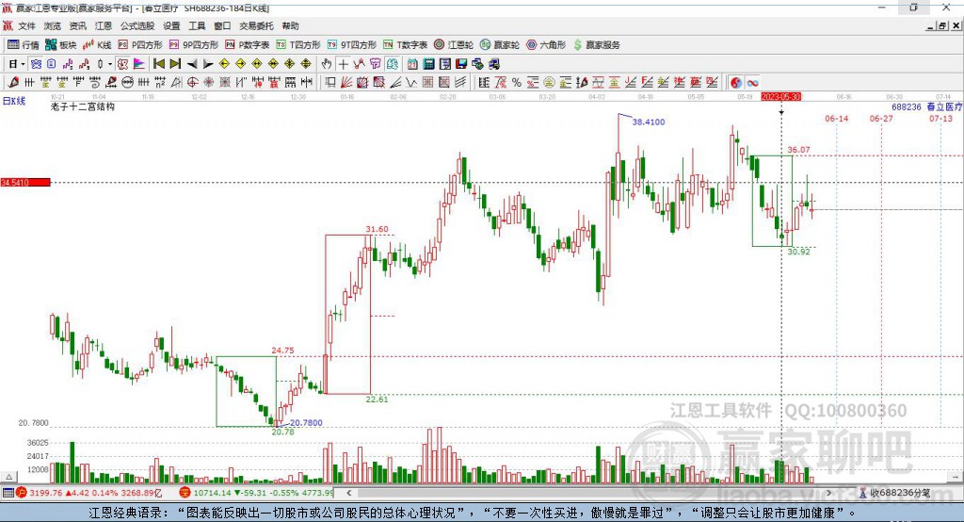Open the 江恩轮 Gann wheel
The width and height of the screenshot is (964, 522).
(x=454, y=45)
